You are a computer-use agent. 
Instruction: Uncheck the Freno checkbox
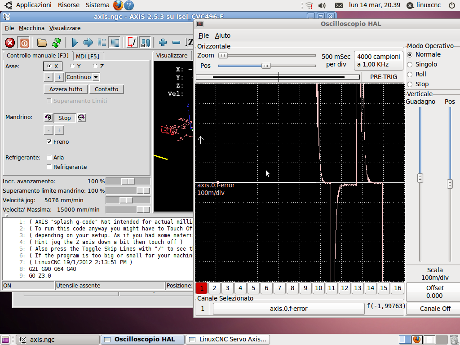coord(49,142)
